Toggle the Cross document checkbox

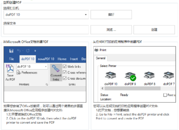tap(65, 78)
